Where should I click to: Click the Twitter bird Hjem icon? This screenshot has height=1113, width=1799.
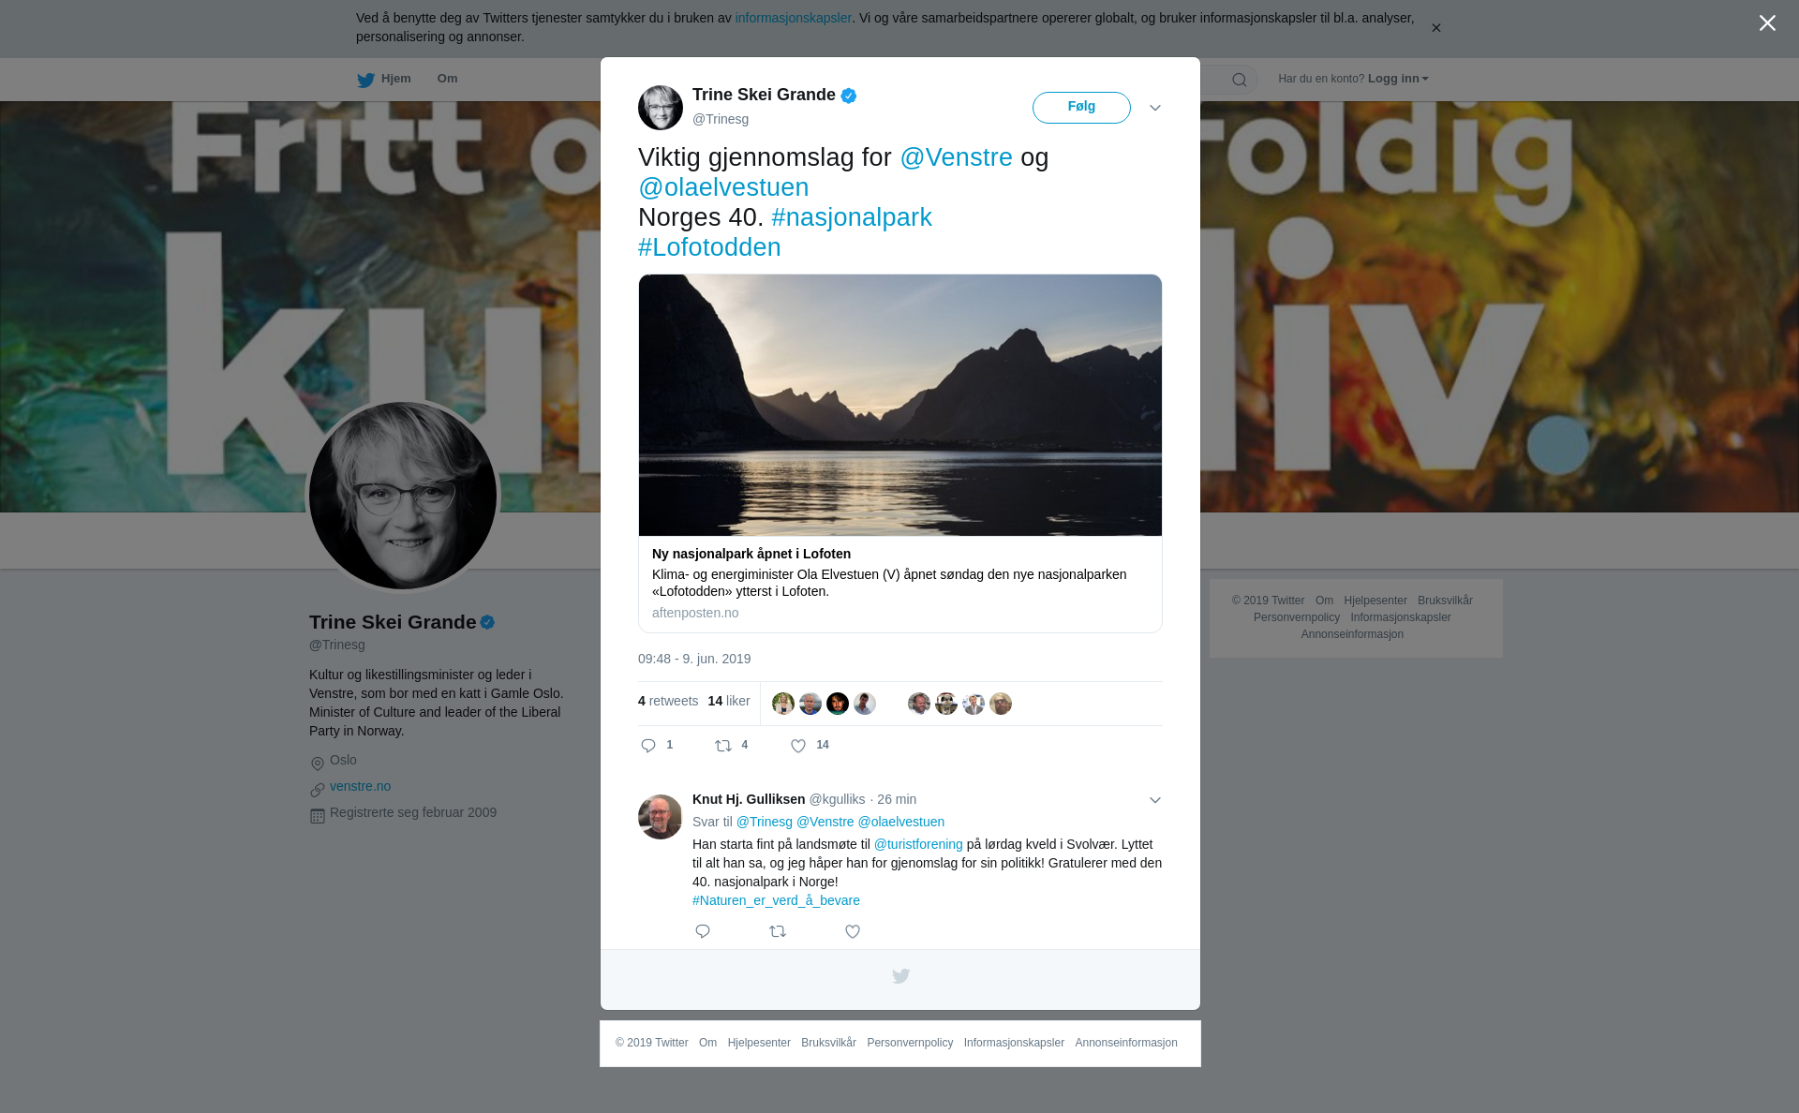tap(365, 80)
